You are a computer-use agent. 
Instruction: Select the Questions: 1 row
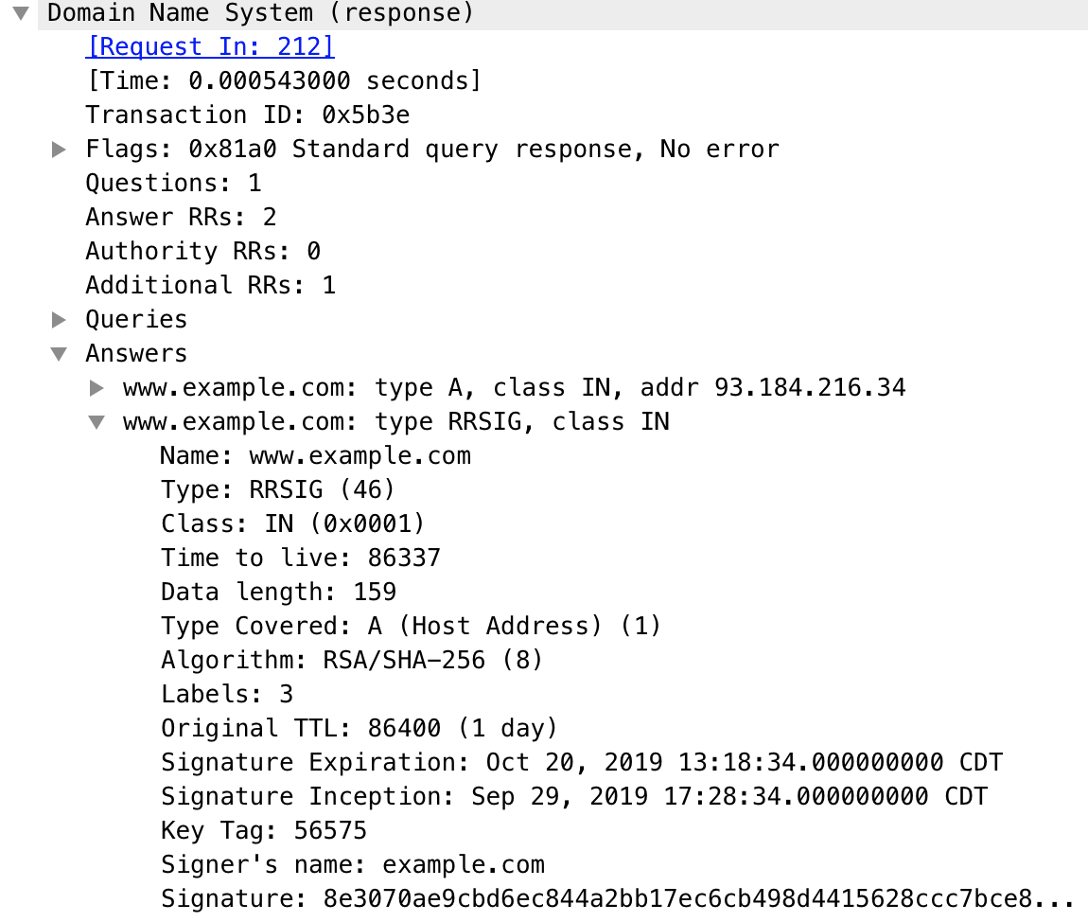pyautogui.click(x=173, y=183)
